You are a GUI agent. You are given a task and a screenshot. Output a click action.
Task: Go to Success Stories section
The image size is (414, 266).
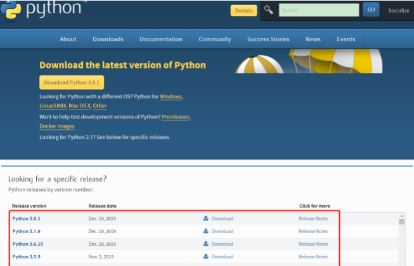tap(268, 39)
